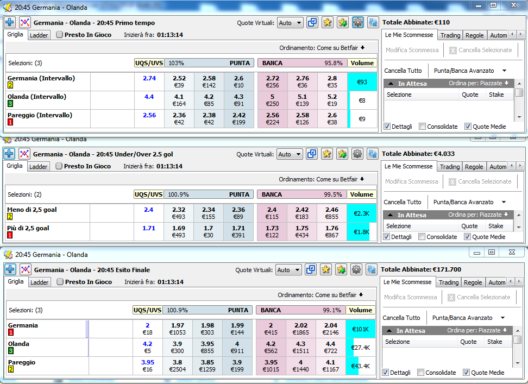This screenshot has height=384, width=528.
Task: Enable Presto In Gioco for Primo tempo
Action: 60,34
